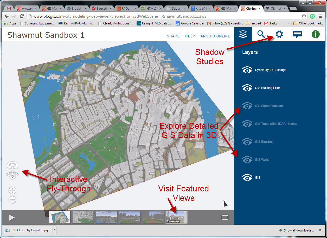Click the compass north arrow icon
The image size is (327, 238).
click(x=225, y=204)
